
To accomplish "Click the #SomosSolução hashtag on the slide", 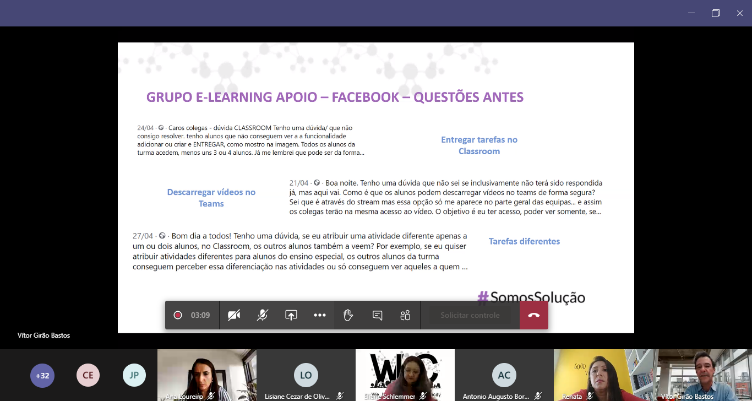I will (x=531, y=298).
